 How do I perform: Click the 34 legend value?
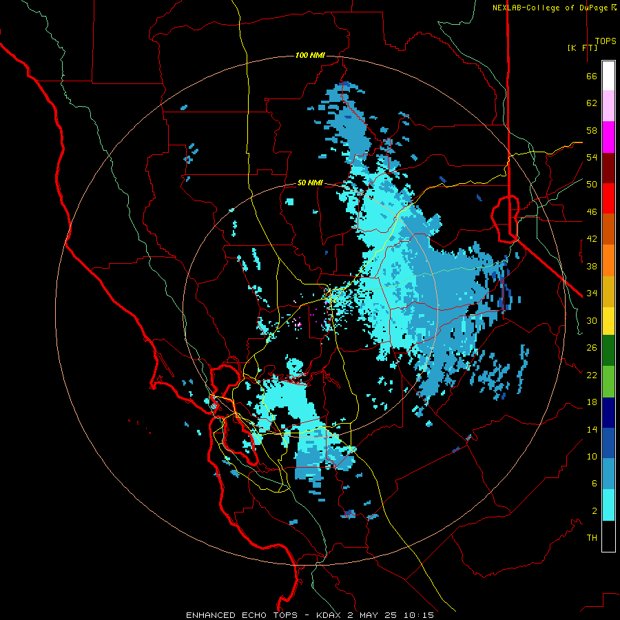[592, 293]
